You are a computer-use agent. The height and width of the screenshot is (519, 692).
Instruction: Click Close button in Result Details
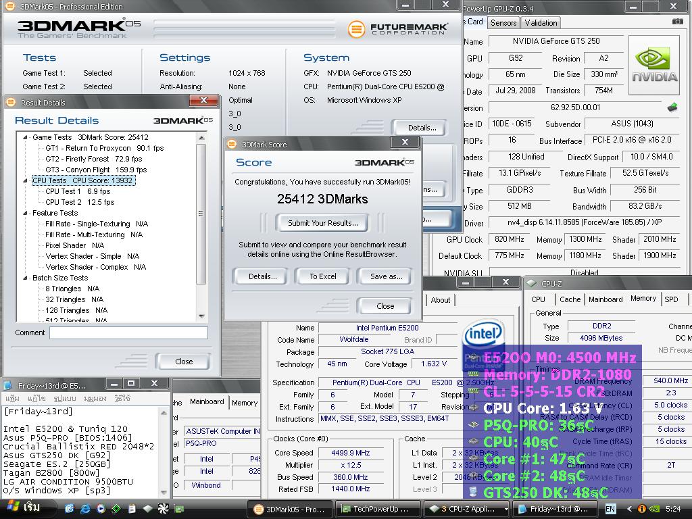tap(184, 362)
